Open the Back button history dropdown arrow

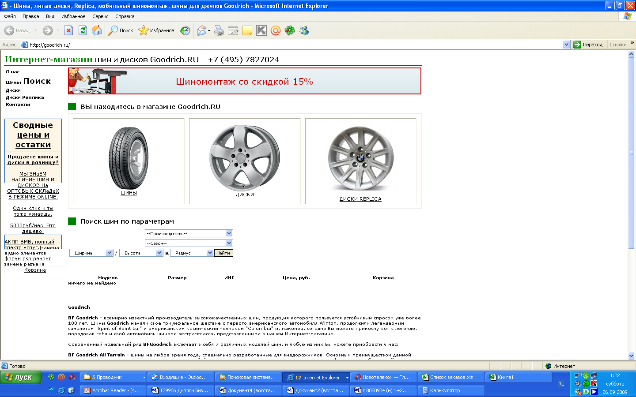[35, 30]
